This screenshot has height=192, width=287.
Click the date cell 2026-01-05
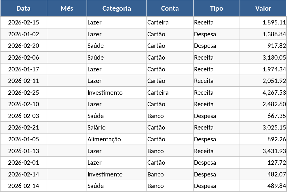pos(24,139)
